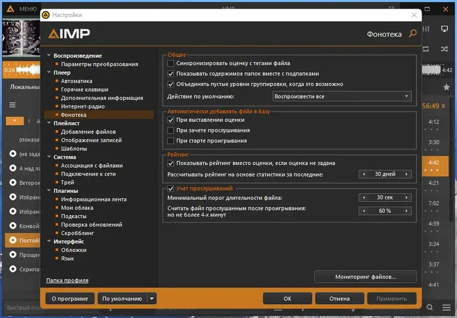Click the search magnifier icon next to Фонотека
457x318 pixels.
412,34
